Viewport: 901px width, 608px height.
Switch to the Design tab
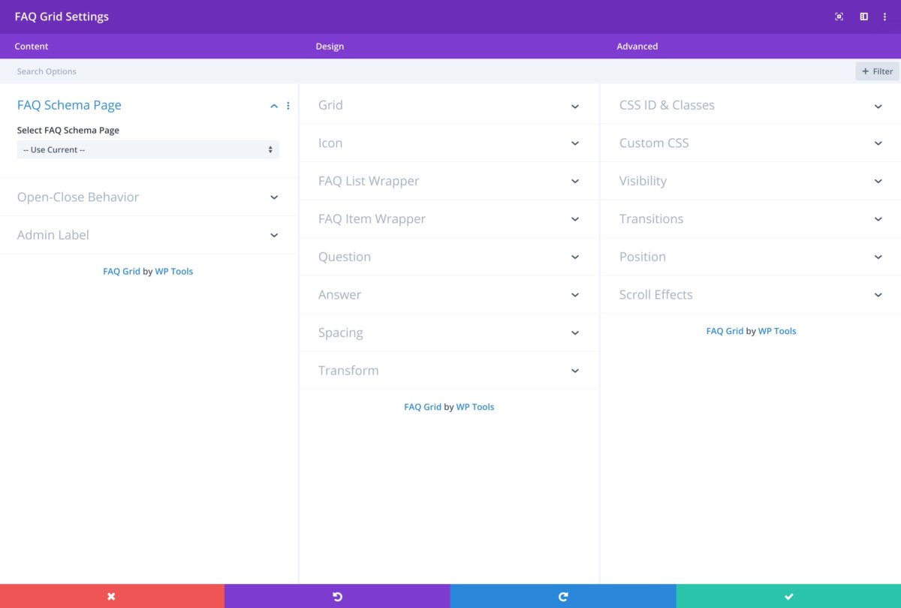pos(330,46)
